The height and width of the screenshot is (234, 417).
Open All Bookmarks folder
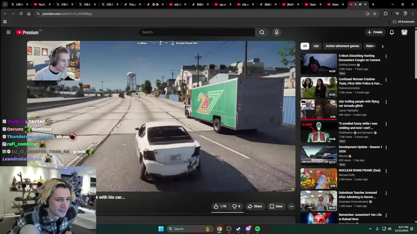(x=404, y=22)
